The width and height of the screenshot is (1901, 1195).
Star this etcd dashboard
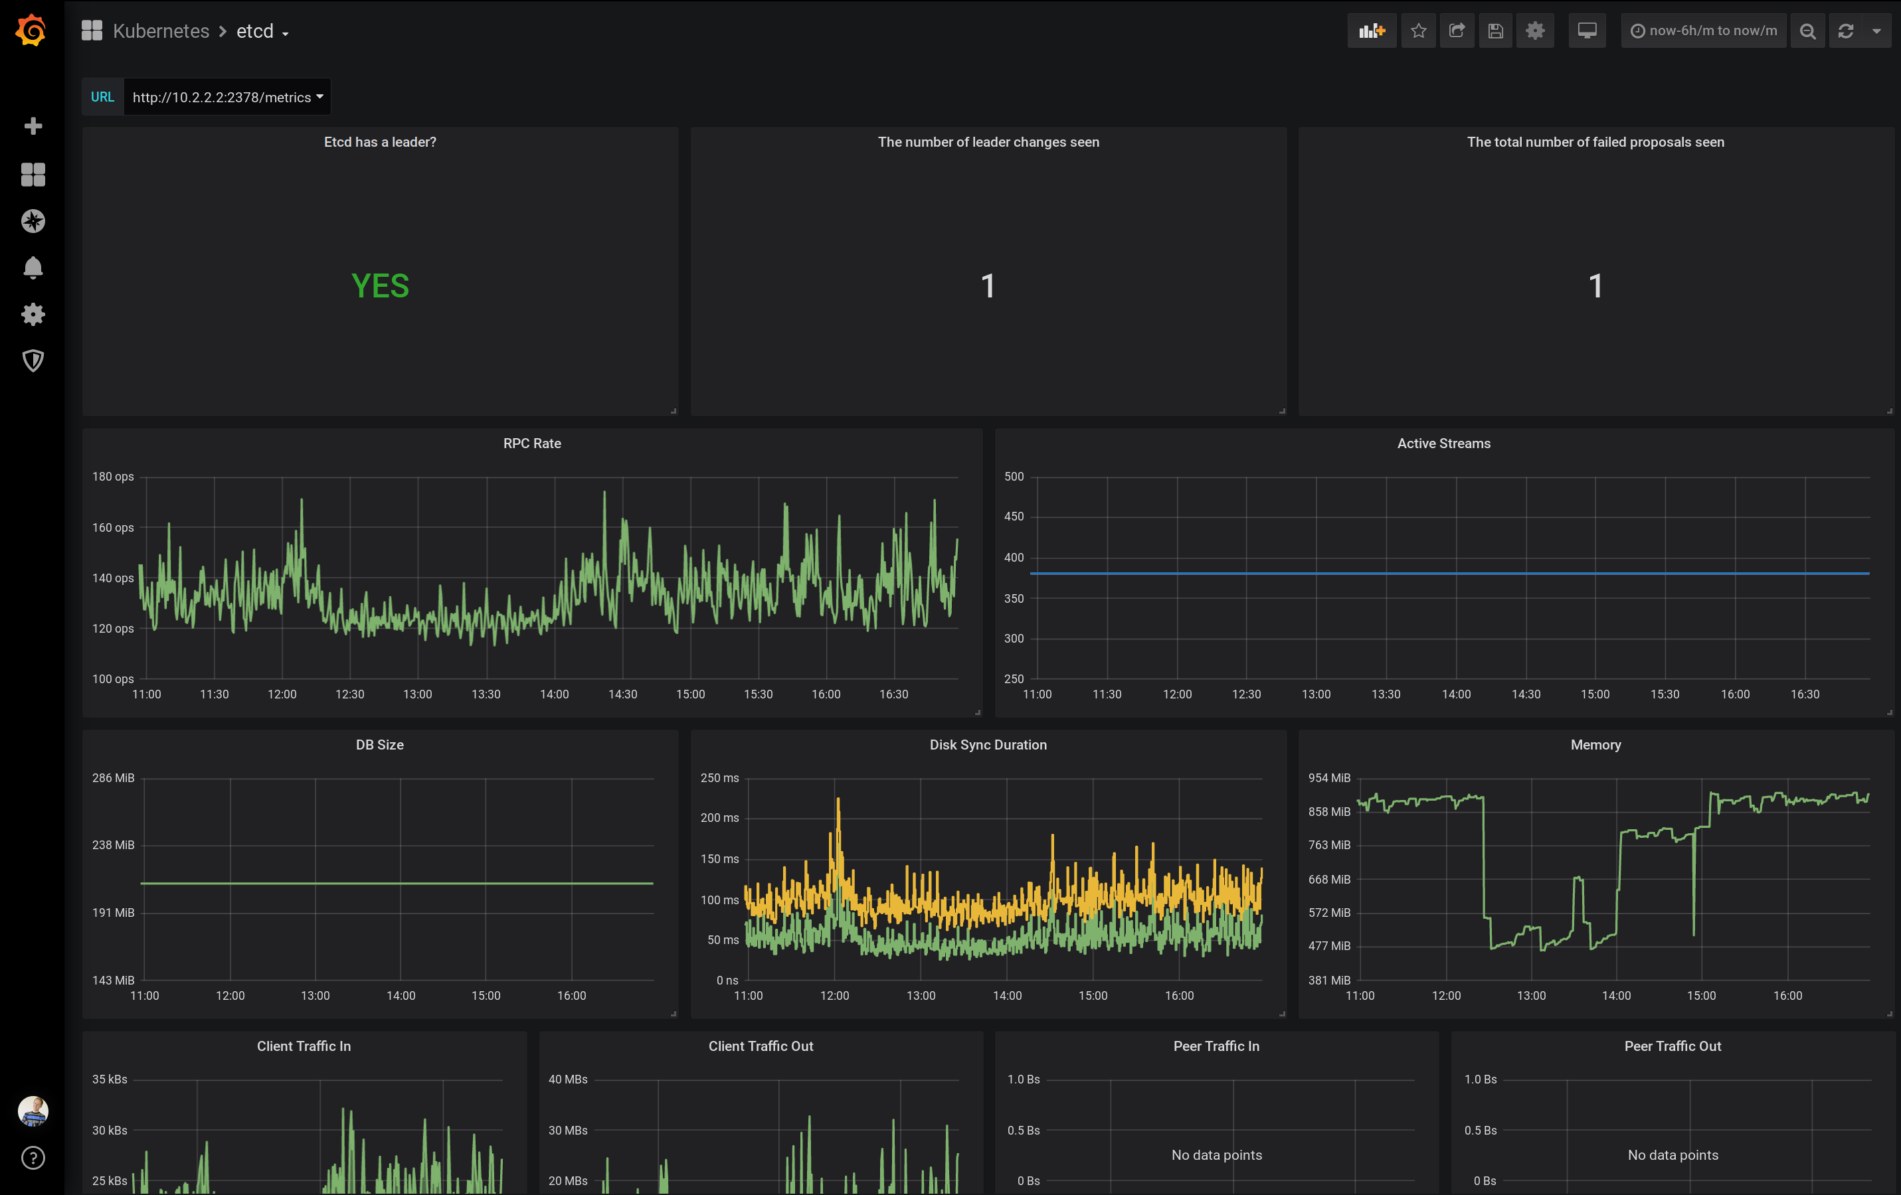[1418, 31]
